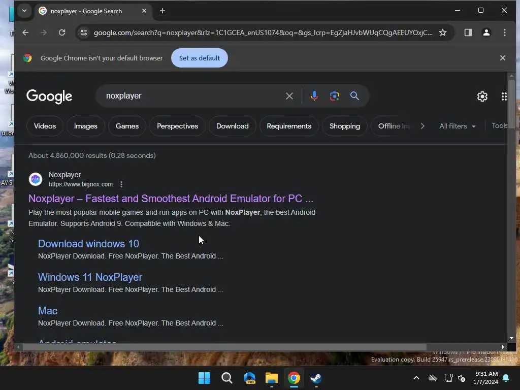
Task: Open the Tools option
Action: coord(499,126)
